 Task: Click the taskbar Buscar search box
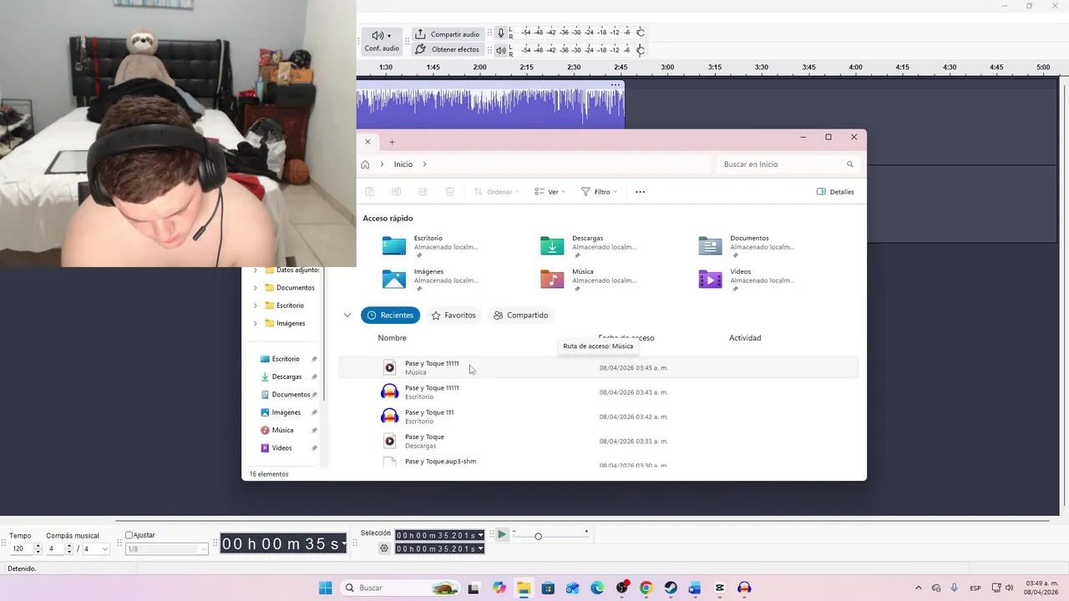[401, 588]
